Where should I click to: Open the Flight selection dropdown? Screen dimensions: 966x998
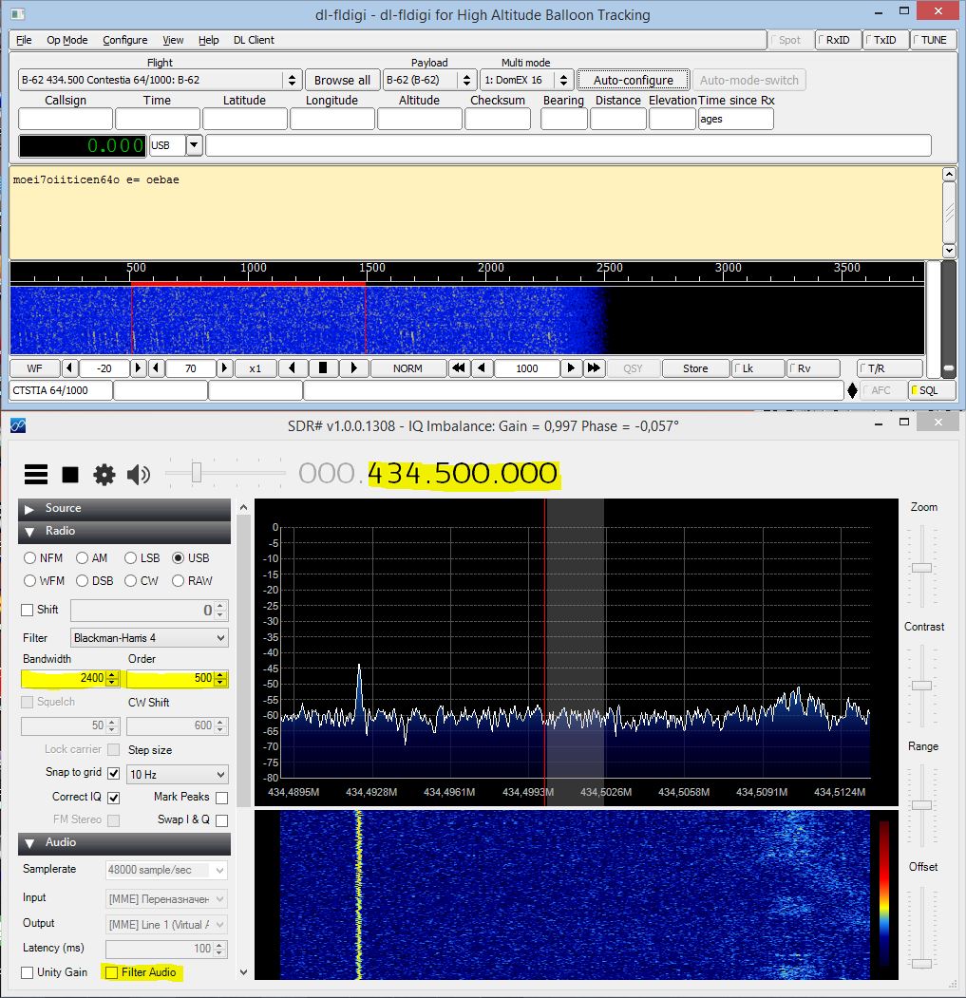[293, 81]
